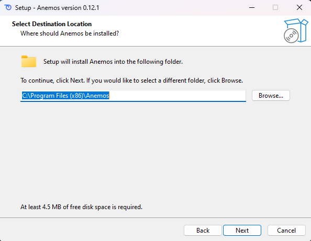The height and width of the screenshot is (241, 311).
Task: Minimize the Anemos setup window
Action: [252, 7]
